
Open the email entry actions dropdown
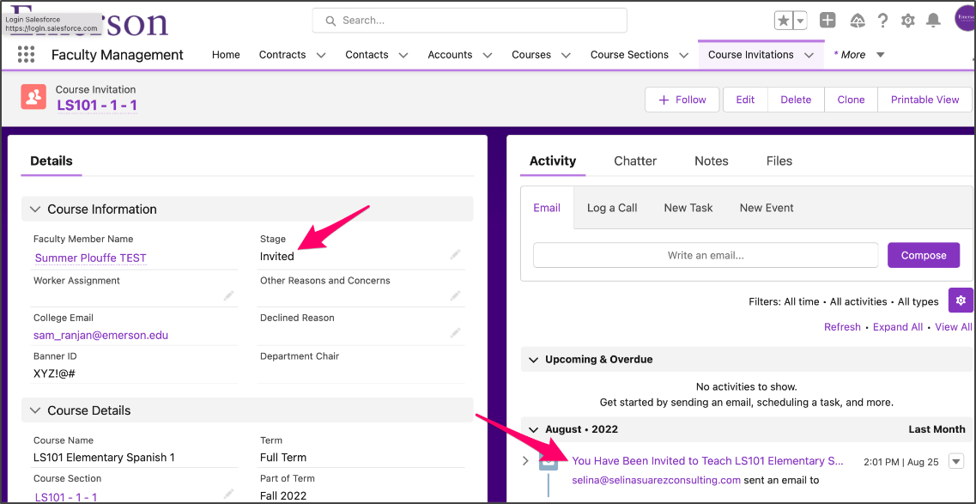click(956, 461)
